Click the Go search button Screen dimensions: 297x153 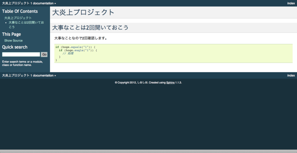[x=44, y=54]
